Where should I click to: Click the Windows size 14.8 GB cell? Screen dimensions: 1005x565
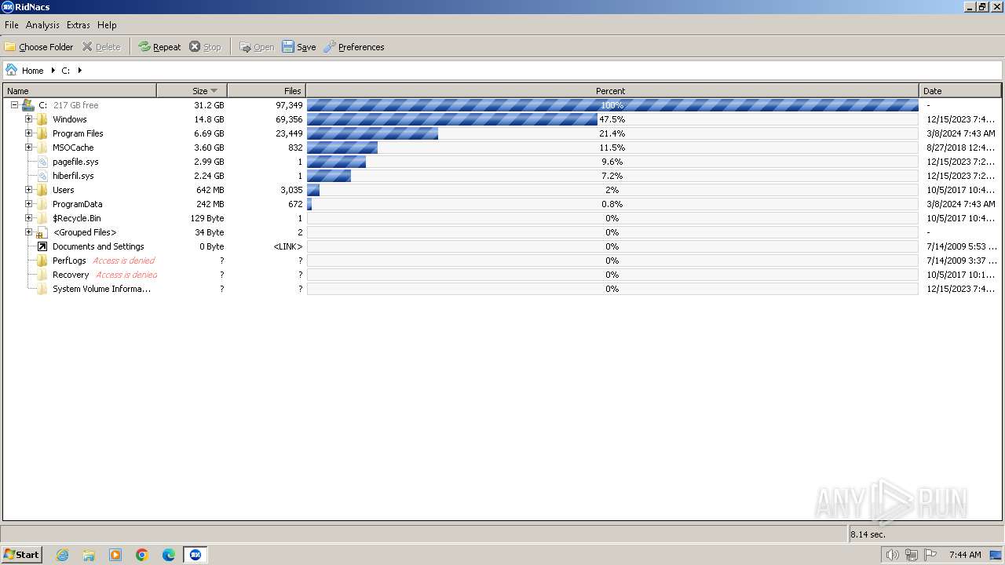point(209,119)
